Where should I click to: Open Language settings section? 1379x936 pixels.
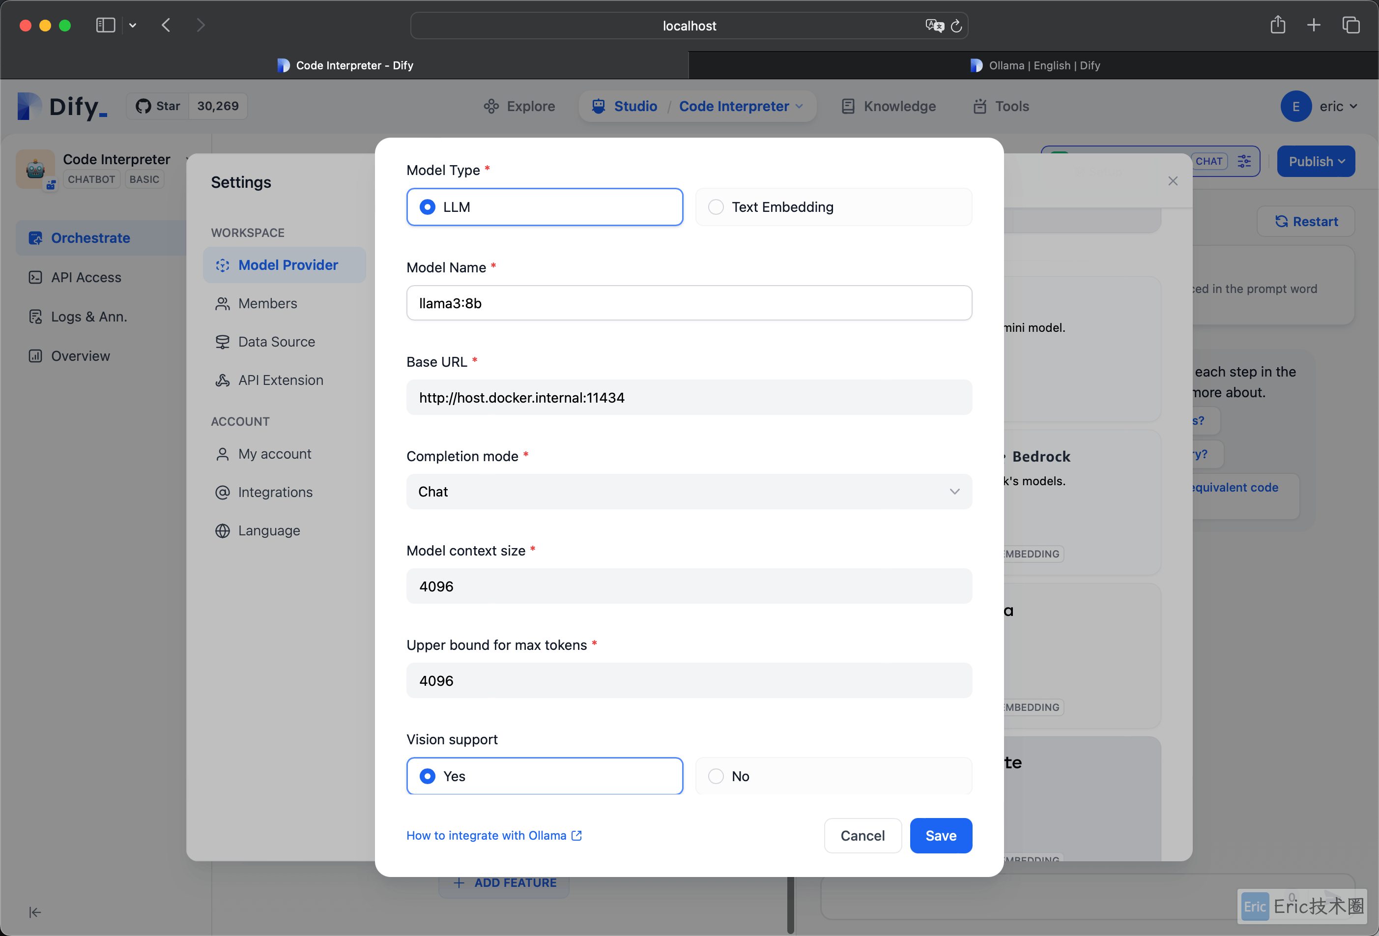269,530
